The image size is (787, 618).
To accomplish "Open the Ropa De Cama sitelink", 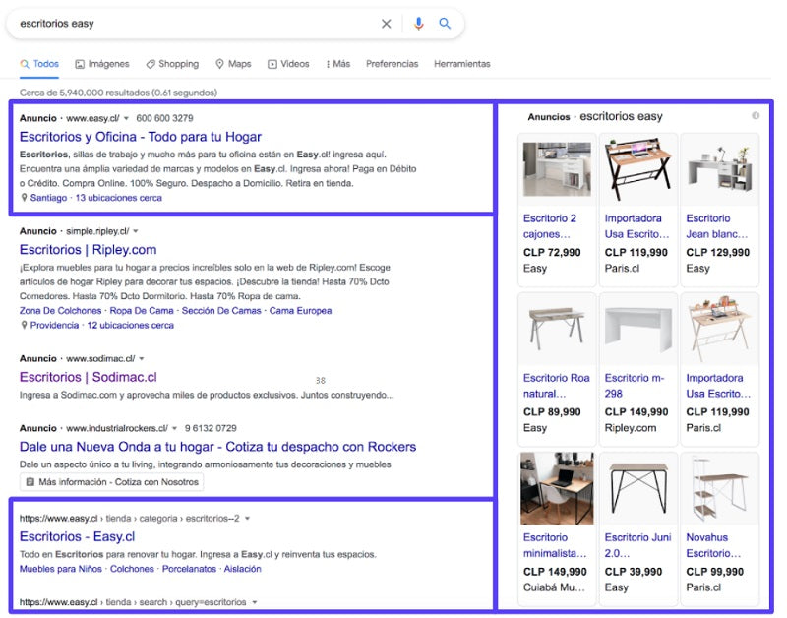I will tap(142, 311).
